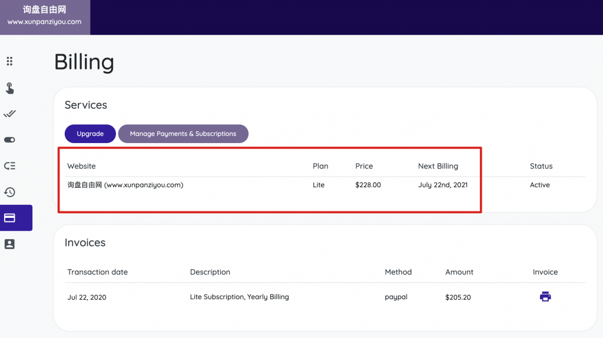The image size is (603, 338).
Task: Click the Lite plan cell
Action: (x=319, y=185)
